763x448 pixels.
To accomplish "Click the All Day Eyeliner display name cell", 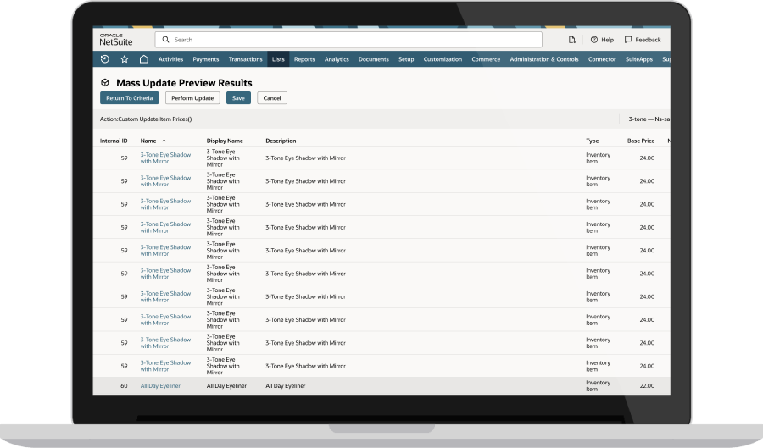I will 226,386.
